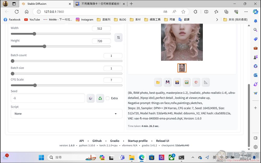Show hidden system tray icons arrow
Image resolution: width=261 pixels, height=163 pixels.
click(x=193, y=157)
